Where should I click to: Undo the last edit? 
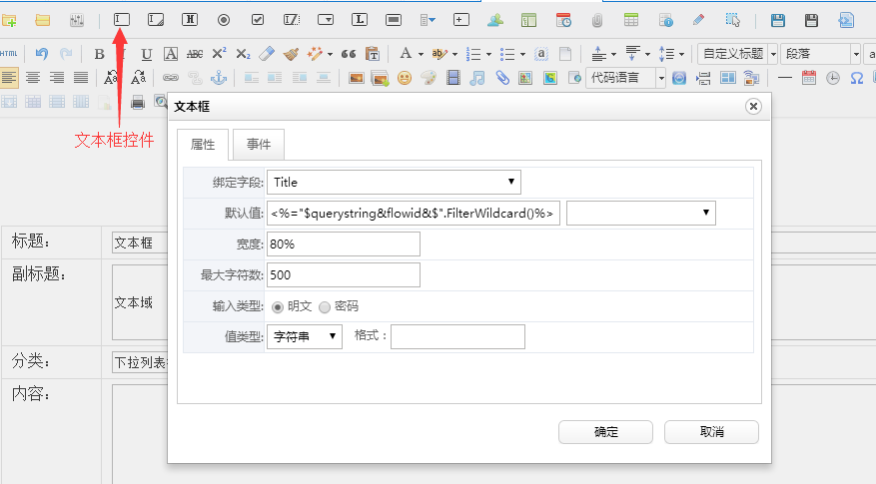[x=42, y=54]
